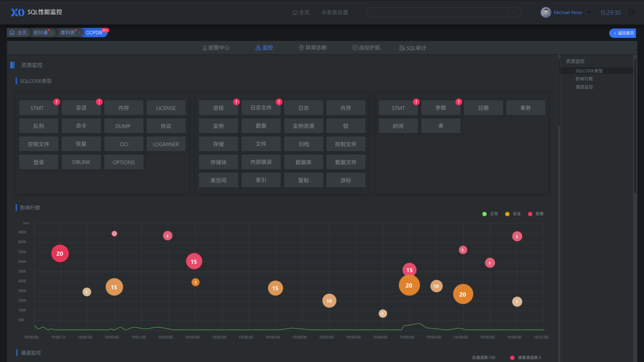644x362 pixels.
Task: Select the DBLINK type button
Action: click(81, 162)
